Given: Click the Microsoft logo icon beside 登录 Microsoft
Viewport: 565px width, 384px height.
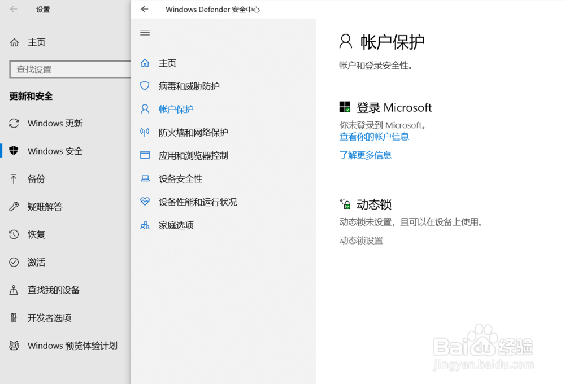Looking at the screenshot, I should pos(345,107).
